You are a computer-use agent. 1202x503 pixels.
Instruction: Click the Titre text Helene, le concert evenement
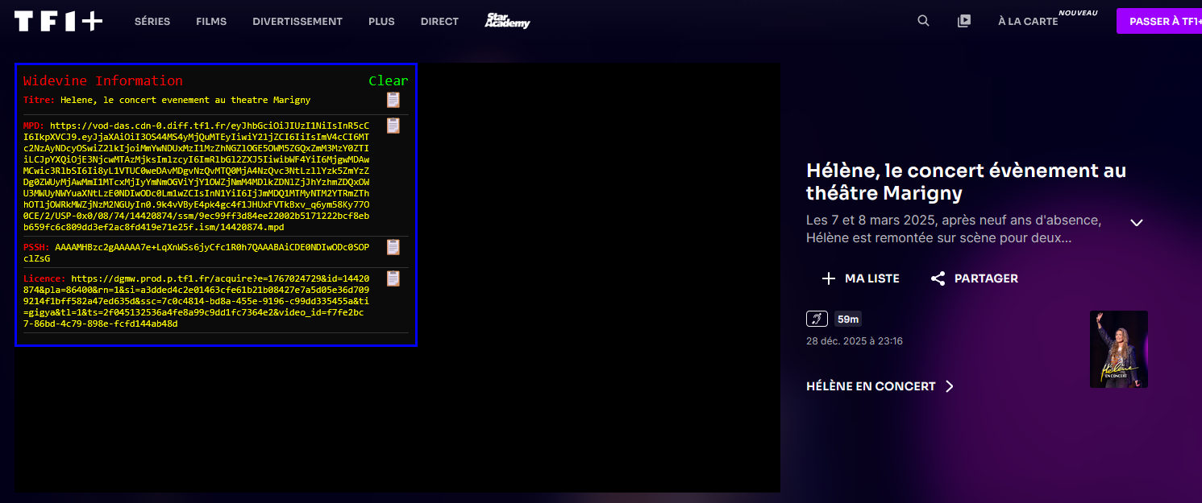(185, 100)
